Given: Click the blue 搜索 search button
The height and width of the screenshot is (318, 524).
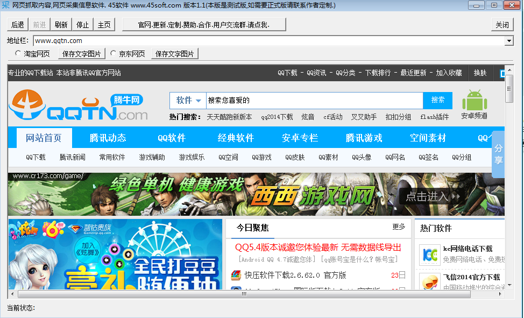Looking at the screenshot, I should coord(437,100).
